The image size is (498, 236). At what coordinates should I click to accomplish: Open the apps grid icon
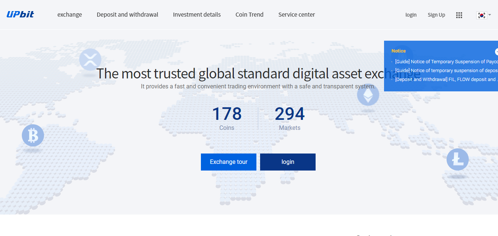[459, 15]
